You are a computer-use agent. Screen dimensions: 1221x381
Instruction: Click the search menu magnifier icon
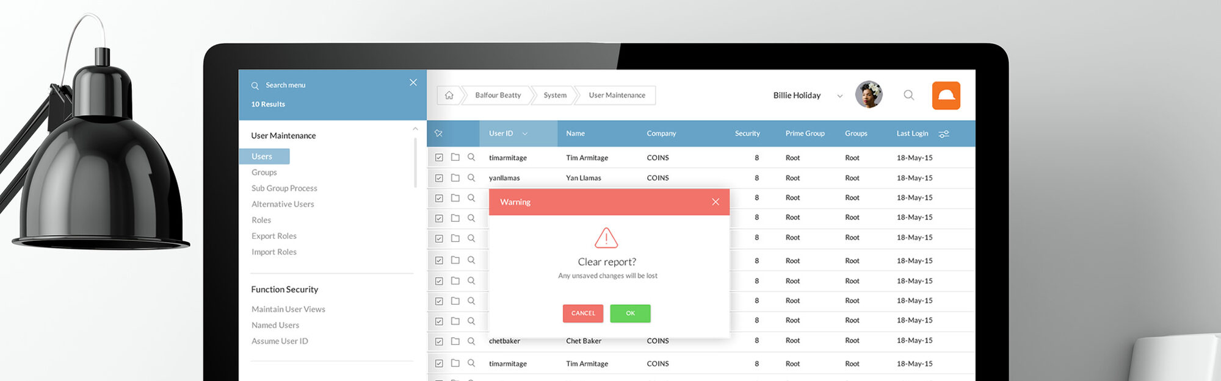tap(255, 86)
